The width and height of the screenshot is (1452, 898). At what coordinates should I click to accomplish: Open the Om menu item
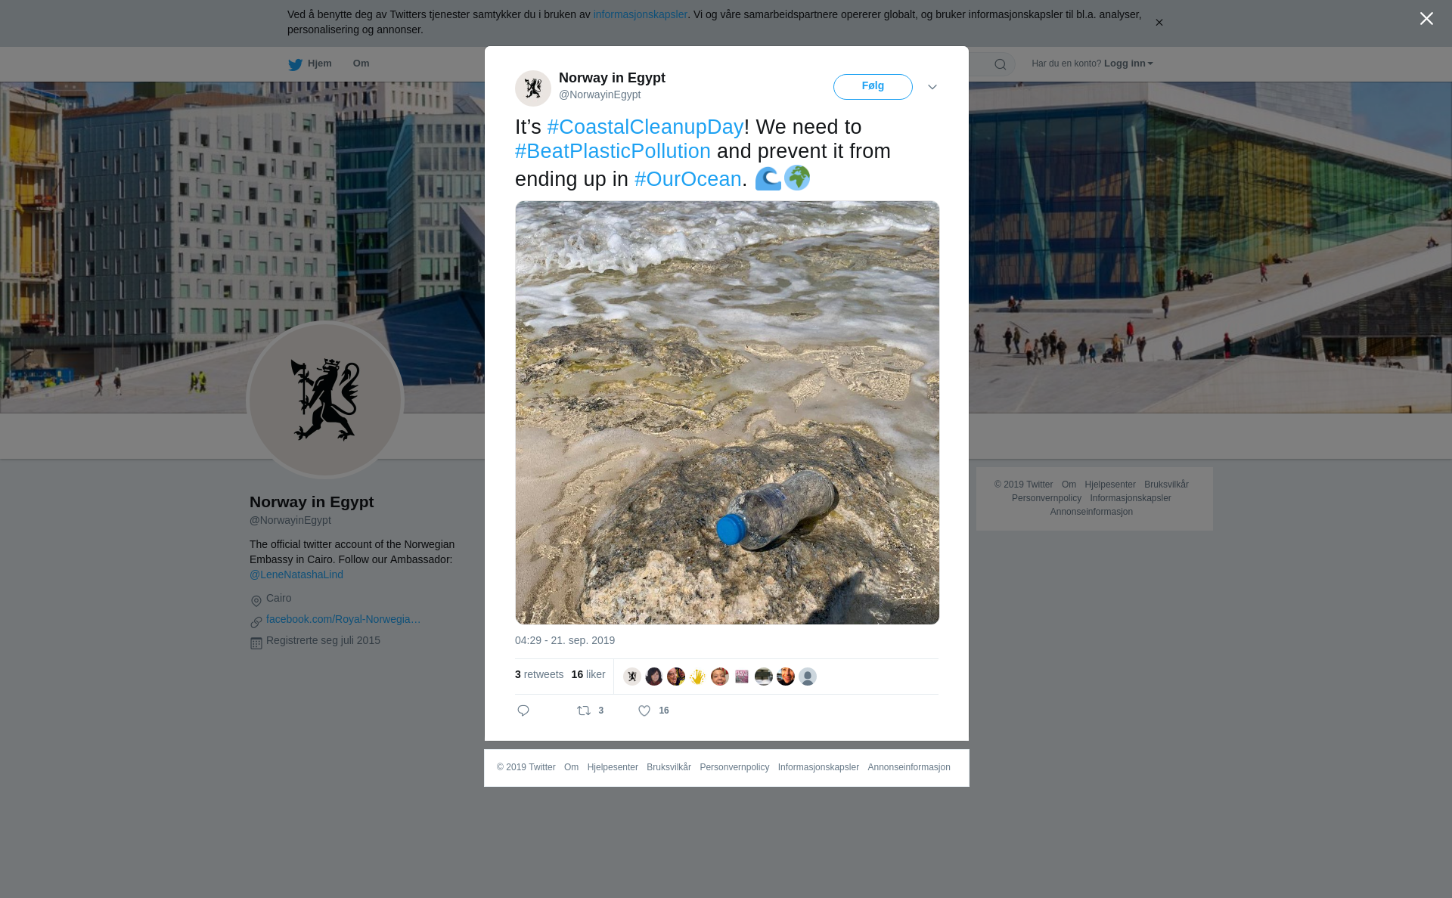pos(361,63)
